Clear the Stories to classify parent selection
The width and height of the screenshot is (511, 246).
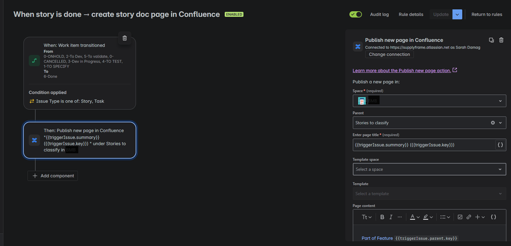[x=493, y=123]
